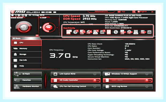Turn off the A-XMP knob
The height and width of the screenshot is (102, 166).
(49, 27)
